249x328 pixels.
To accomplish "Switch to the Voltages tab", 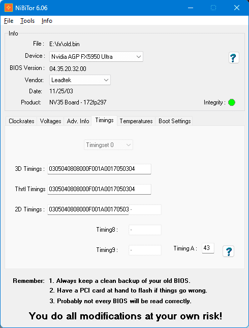I will [50, 121].
